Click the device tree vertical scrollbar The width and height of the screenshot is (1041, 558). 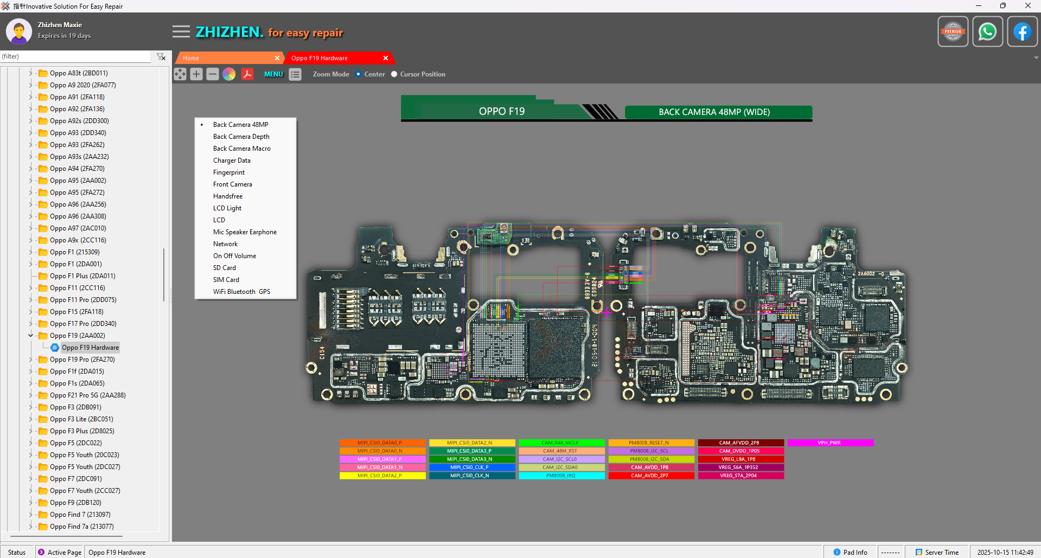pos(164,275)
